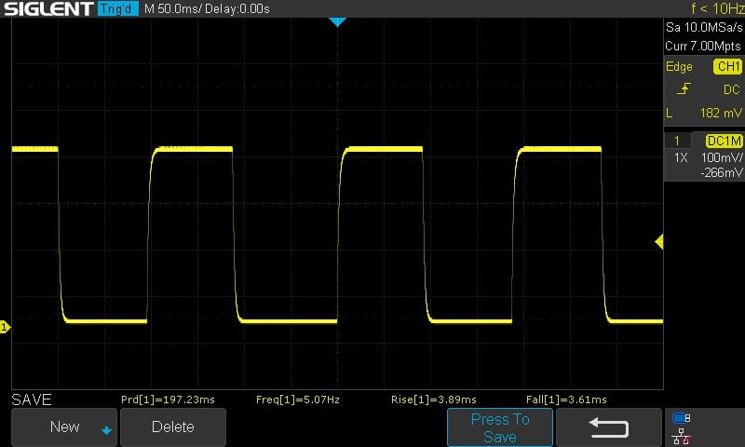Click the Sa 10.0MSa/s sample rate text
This screenshot has height=447, width=745.
click(704, 28)
